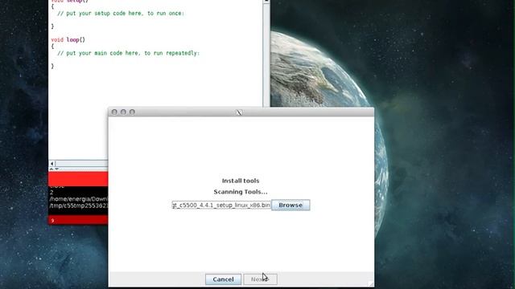Click 'Install tools' heading text

241,181
